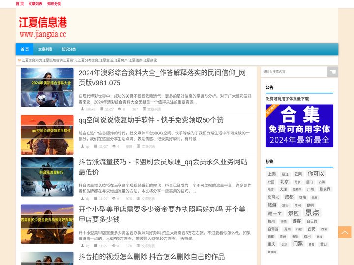Select the 西安 tag
The width and height of the screenshot is (354, 265).
click(311, 229)
